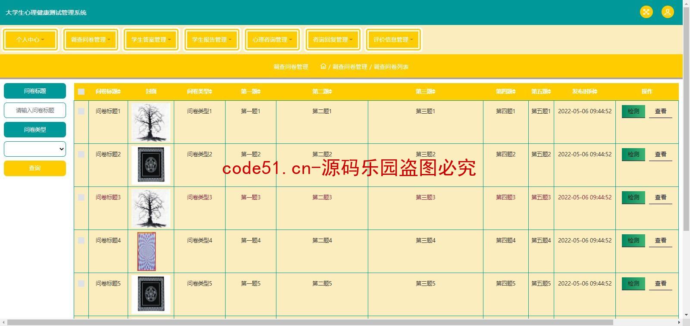
Task: Expand the 咨询回复管理 dropdown menu
Action: coord(332,40)
